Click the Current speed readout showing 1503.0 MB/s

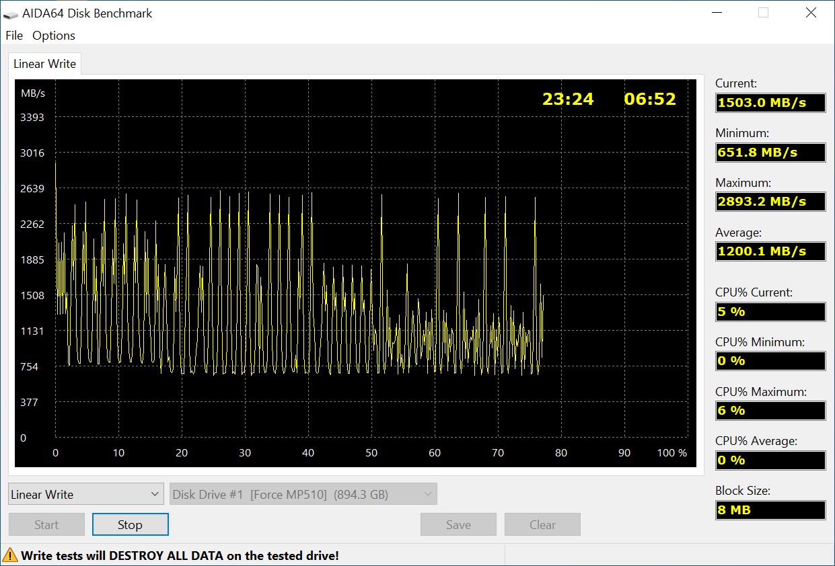coord(770,103)
